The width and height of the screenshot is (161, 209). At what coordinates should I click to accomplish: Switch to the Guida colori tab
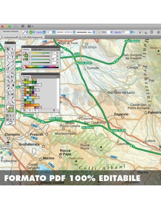pyautogui.click(x=37, y=49)
